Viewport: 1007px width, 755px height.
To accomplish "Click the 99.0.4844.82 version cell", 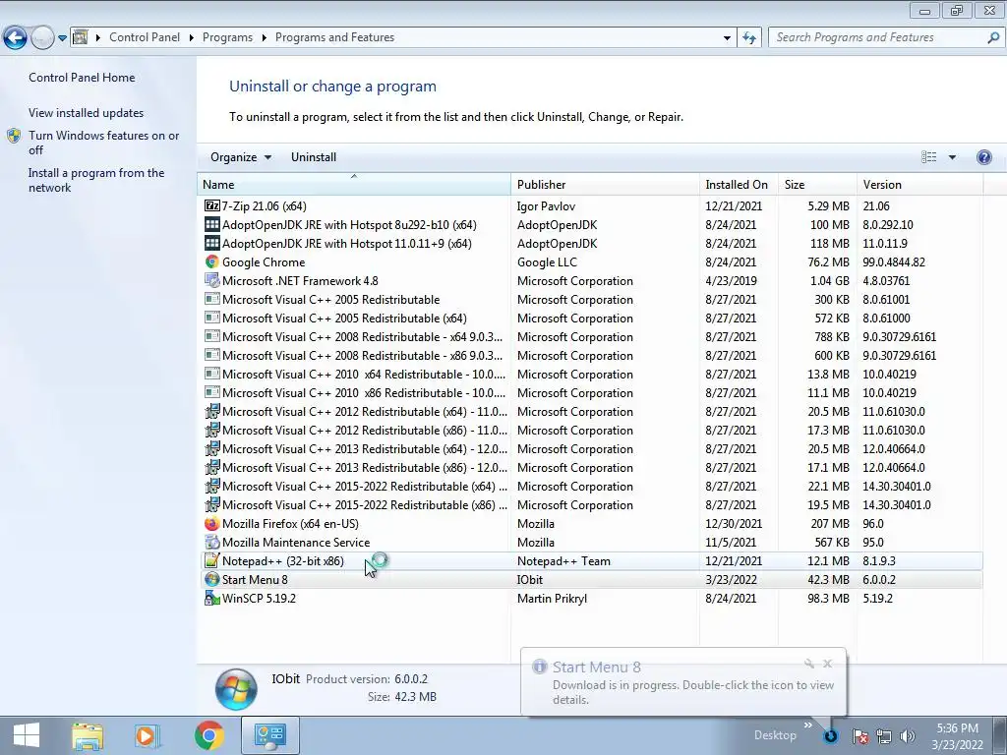I will pyautogui.click(x=894, y=261).
